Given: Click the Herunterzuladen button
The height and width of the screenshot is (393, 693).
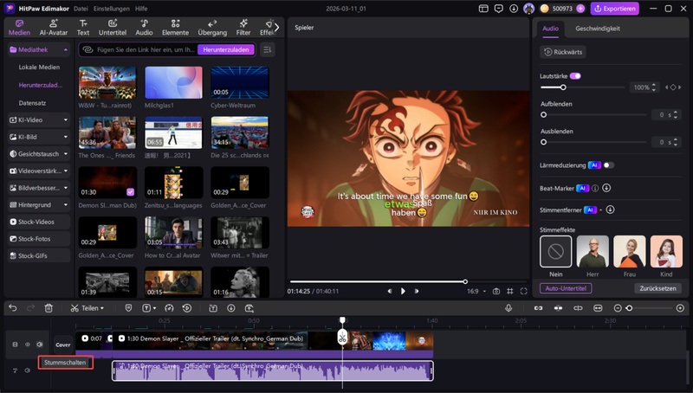Looking at the screenshot, I should (x=226, y=49).
